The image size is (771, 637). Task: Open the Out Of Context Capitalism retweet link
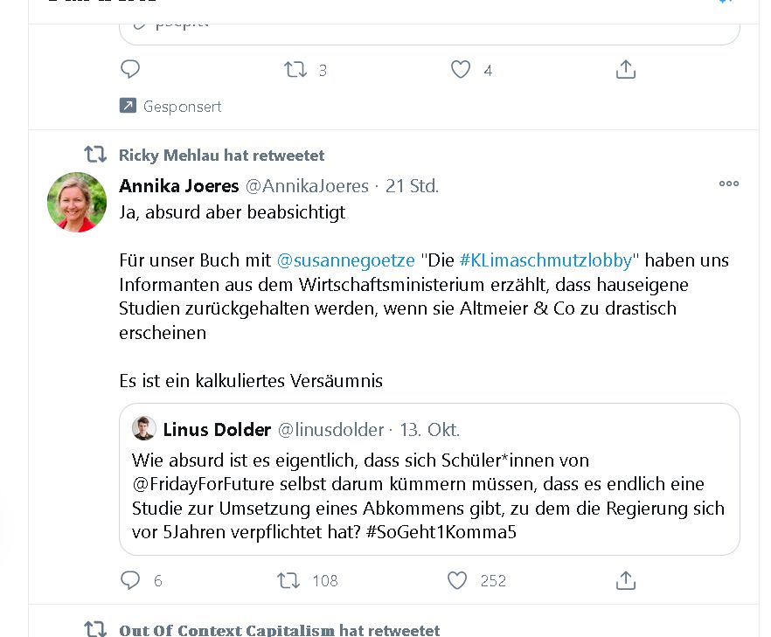(x=280, y=630)
